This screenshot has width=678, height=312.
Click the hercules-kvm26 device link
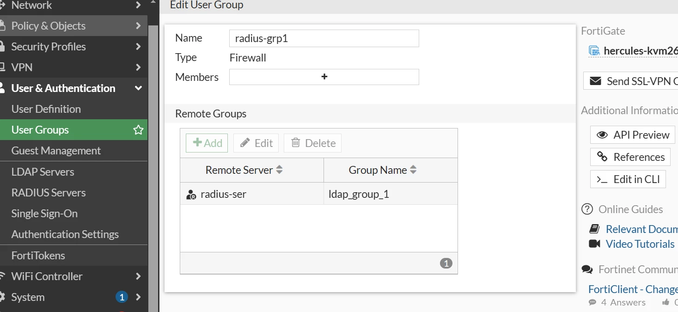(641, 51)
